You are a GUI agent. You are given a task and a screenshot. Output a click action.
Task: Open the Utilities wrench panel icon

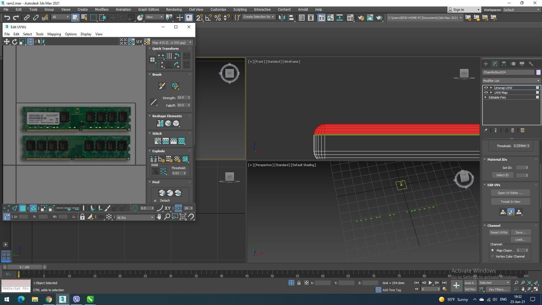531,64
